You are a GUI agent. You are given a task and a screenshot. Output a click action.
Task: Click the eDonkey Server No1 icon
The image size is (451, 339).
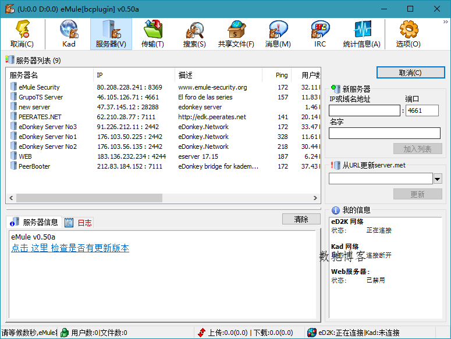tap(13, 136)
